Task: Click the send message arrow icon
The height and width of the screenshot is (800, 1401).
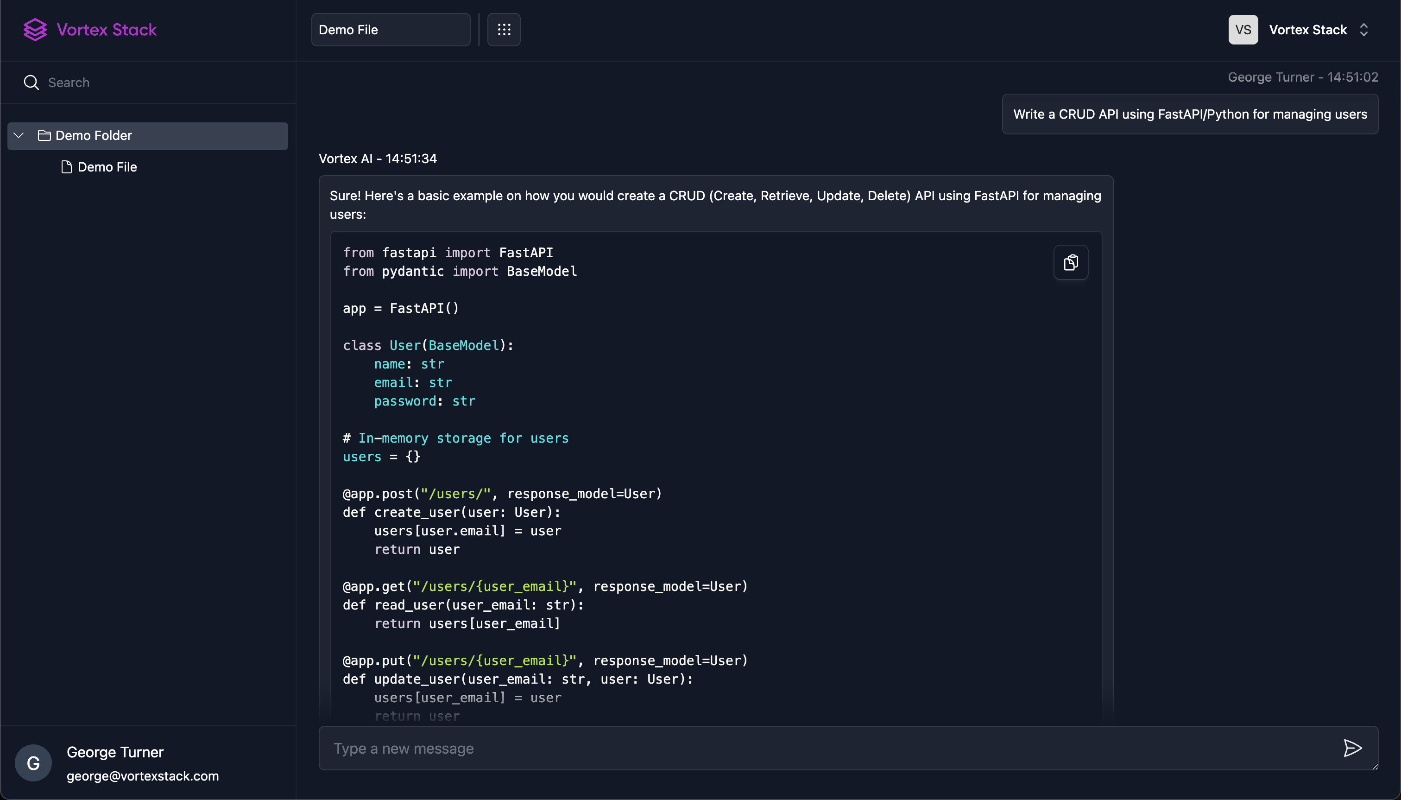Action: pos(1354,748)
